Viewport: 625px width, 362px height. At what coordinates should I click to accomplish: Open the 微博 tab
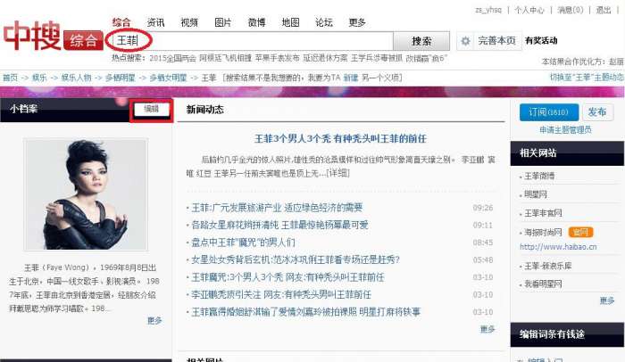[256, 22]
